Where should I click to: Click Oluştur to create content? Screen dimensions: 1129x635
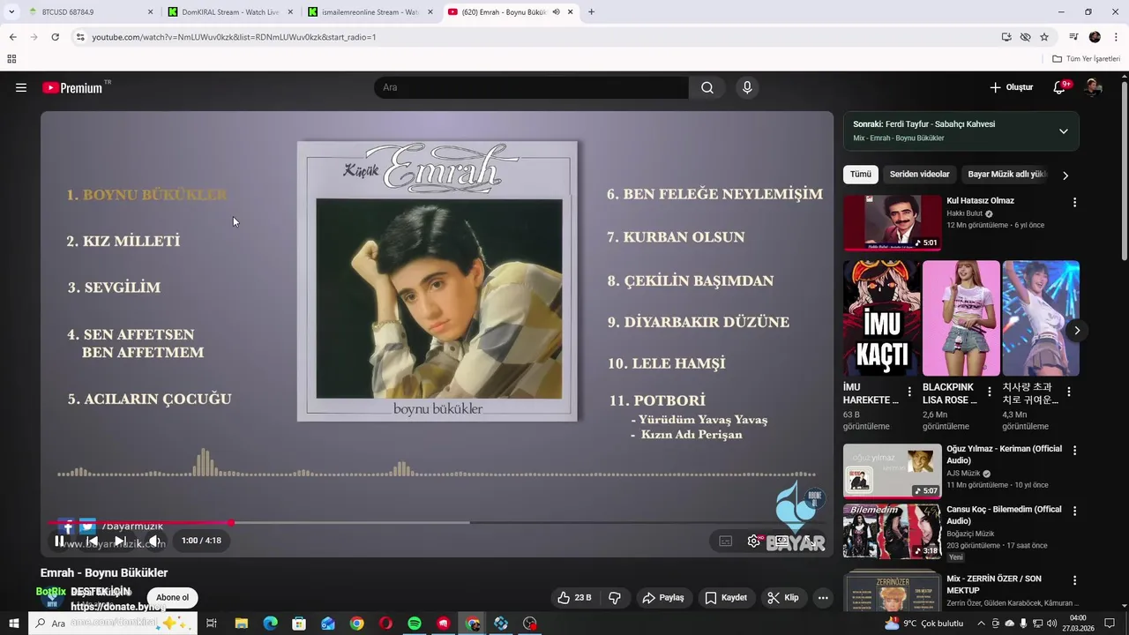(x=1011, y=87)
